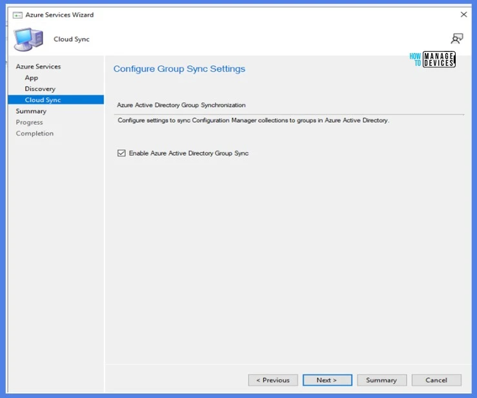Continue with the Next button
Screen dimensions: 477x398
click(x=327, y=380)
